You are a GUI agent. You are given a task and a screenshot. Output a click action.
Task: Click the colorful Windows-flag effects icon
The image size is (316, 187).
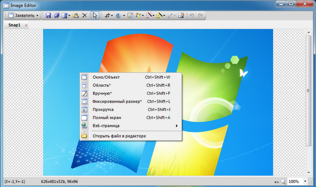[x=138, y=15]
